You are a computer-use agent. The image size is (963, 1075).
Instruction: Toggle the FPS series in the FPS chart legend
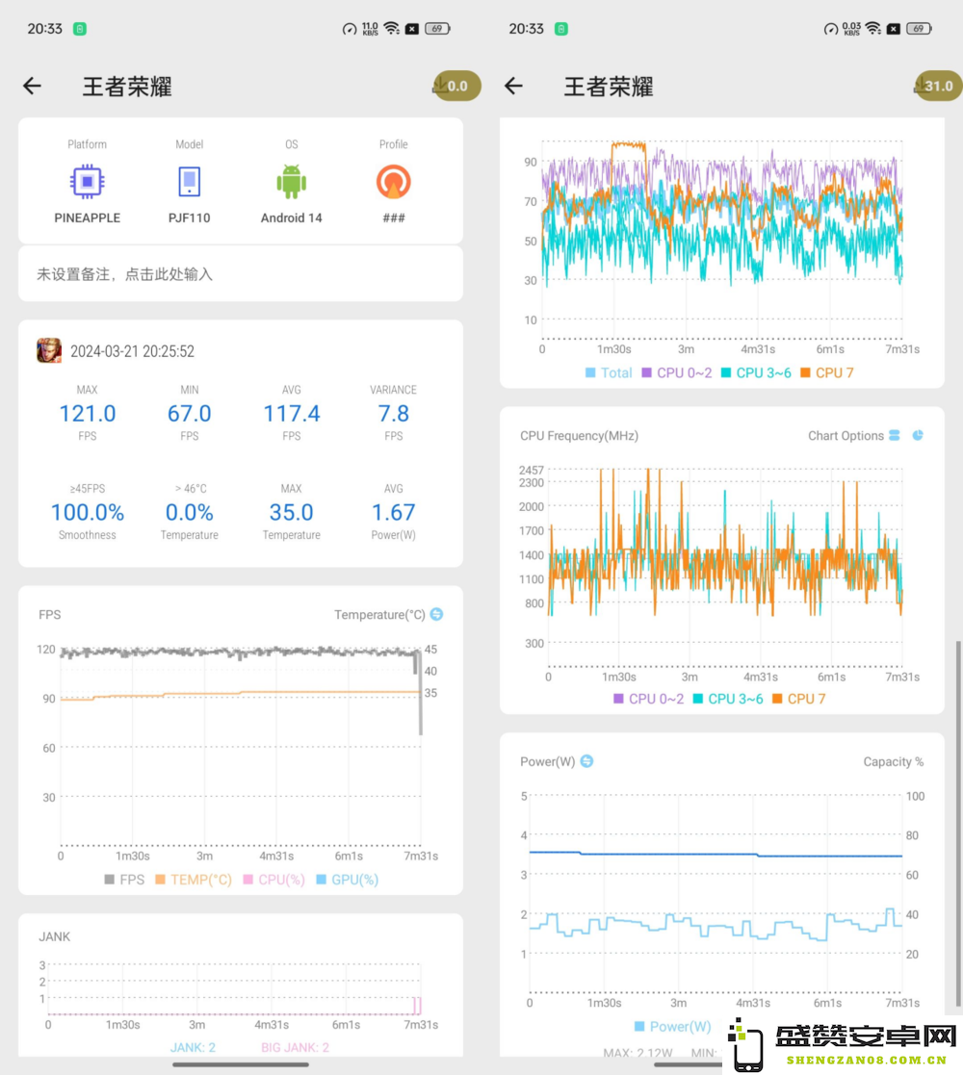[124, 880]
